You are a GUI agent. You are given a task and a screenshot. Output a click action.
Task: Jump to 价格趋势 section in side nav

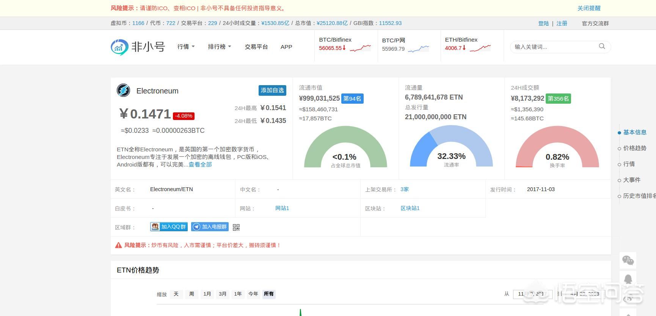pos(634,148)
